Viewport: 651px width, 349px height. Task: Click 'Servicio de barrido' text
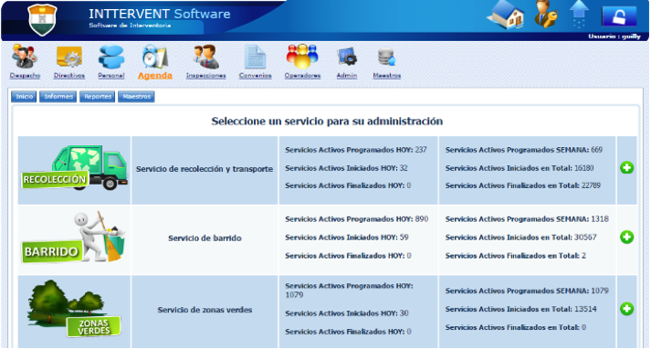coord(205,238)
